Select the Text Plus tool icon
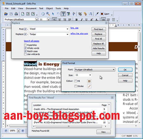This screenshot has width=143, height=139. point(68,14)
